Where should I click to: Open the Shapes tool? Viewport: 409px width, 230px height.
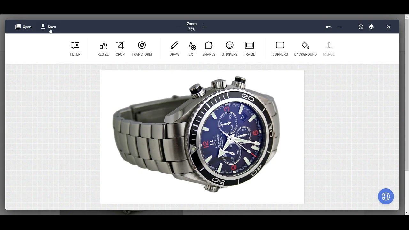click(209, 49)
